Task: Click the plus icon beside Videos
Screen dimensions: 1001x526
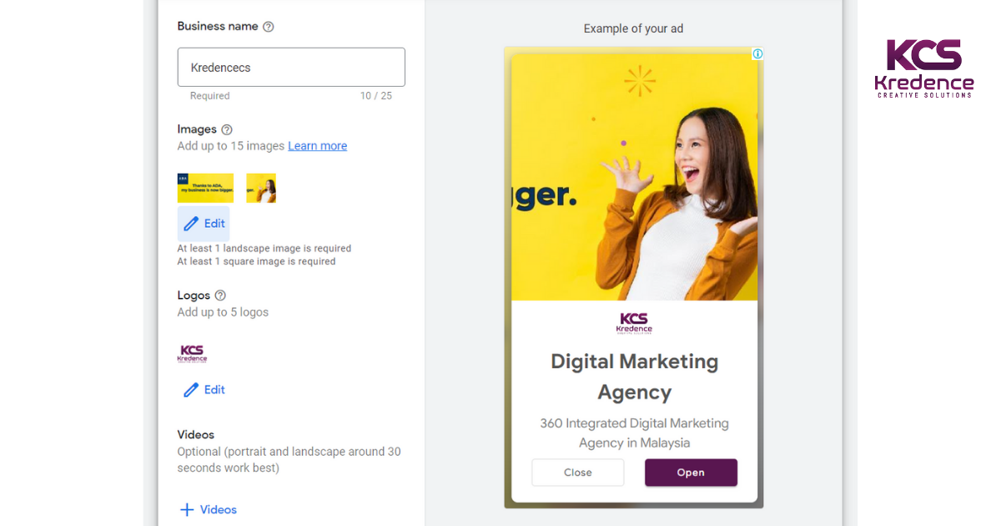Action: point(187,509)
